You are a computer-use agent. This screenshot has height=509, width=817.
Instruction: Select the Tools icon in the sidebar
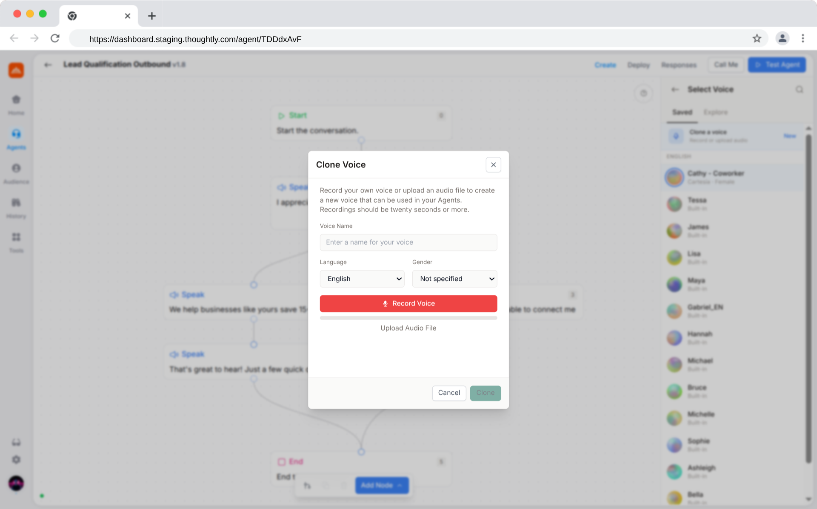[16, 239]
